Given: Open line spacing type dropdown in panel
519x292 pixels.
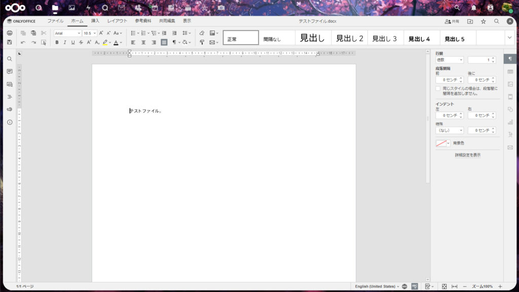Looking at the screenshot, I should tap(449, 60).
